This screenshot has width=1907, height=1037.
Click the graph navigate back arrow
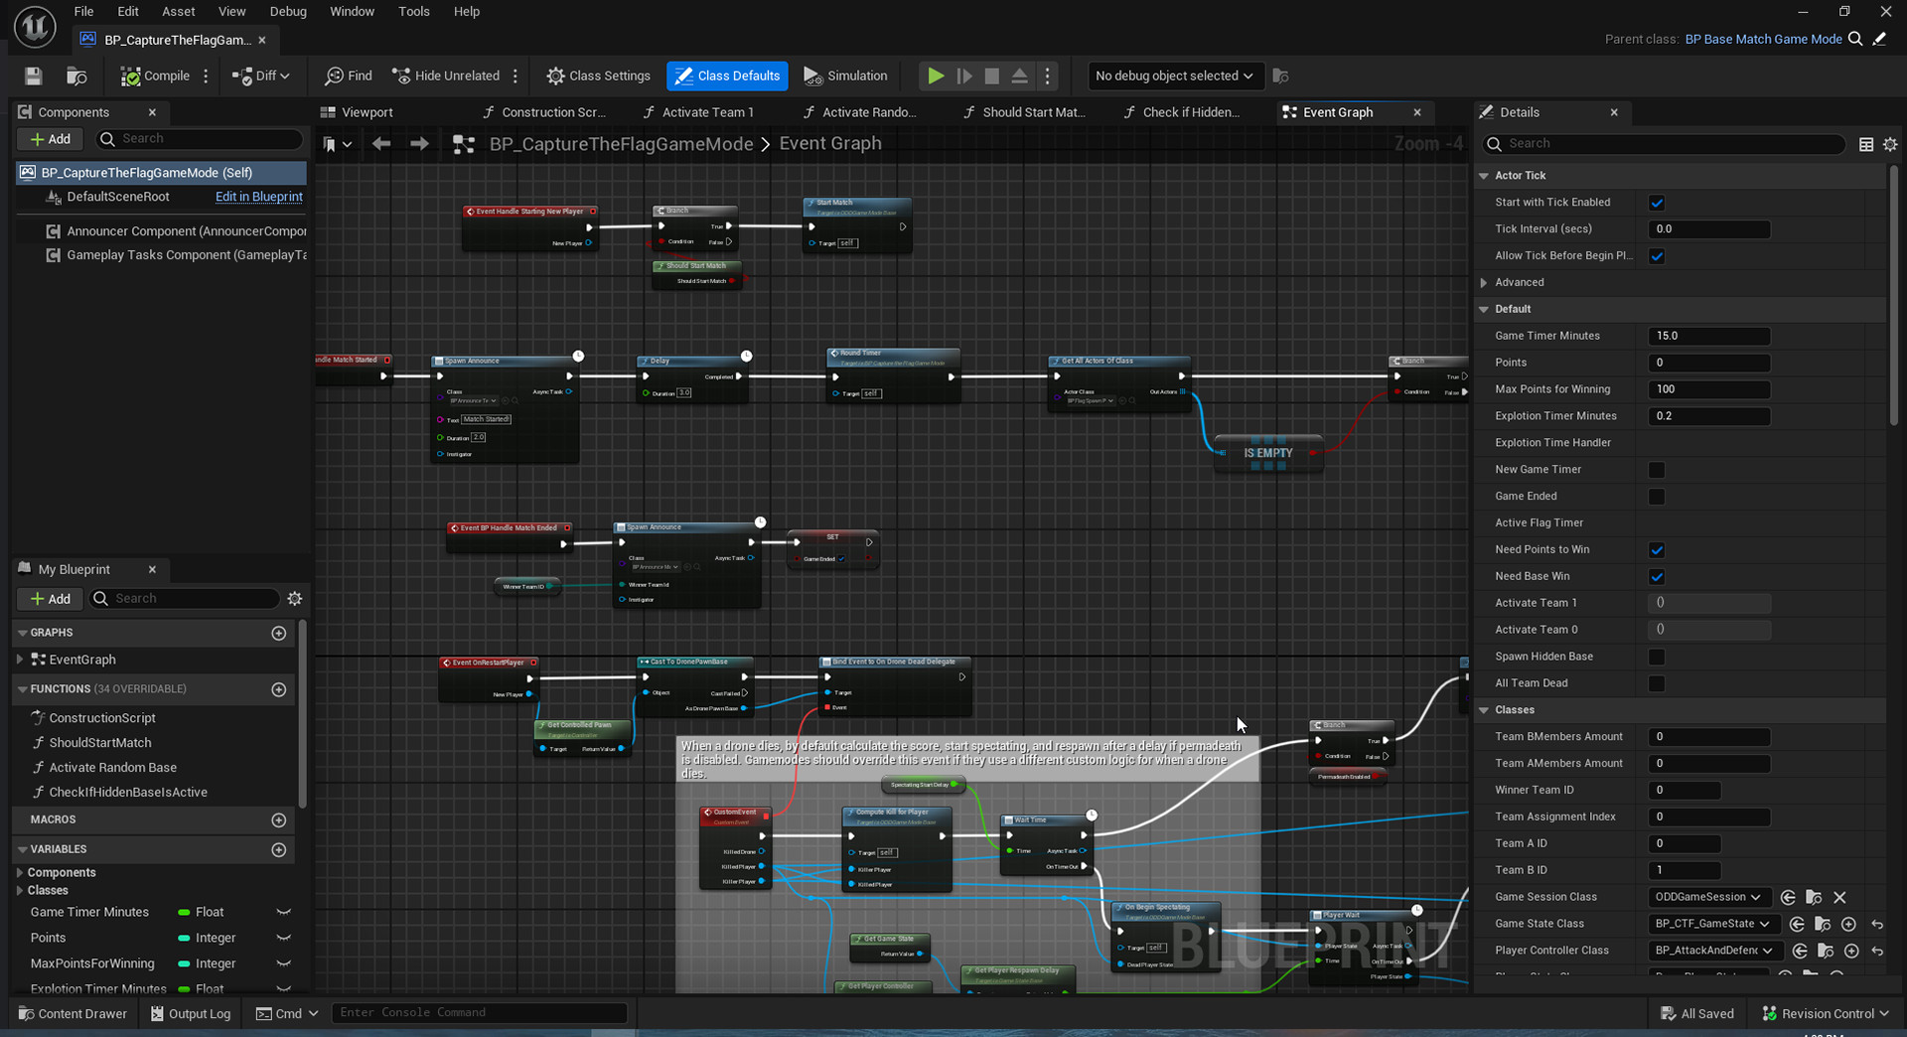pos(381,144)
